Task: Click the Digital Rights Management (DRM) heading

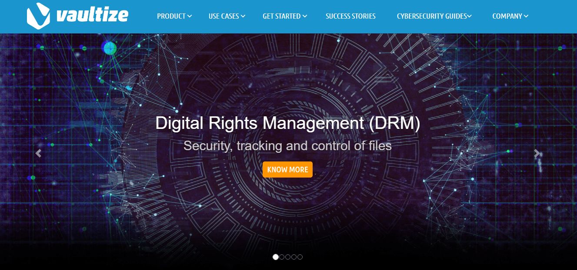Action: pos(288,123)
